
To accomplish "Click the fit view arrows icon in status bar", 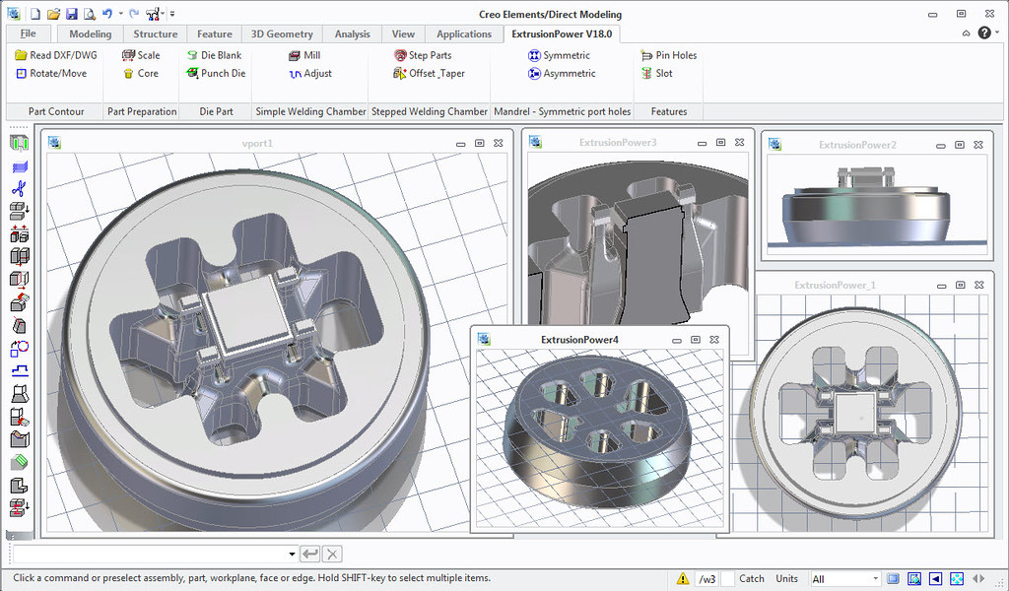I will (x=957, y=579).
